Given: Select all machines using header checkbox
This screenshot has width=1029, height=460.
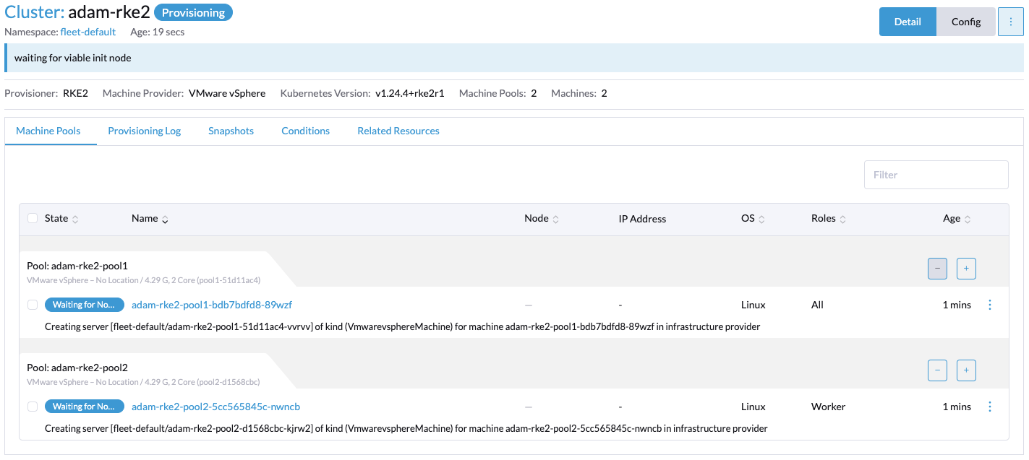Looking at the screenshot, I should coord(32,217).
